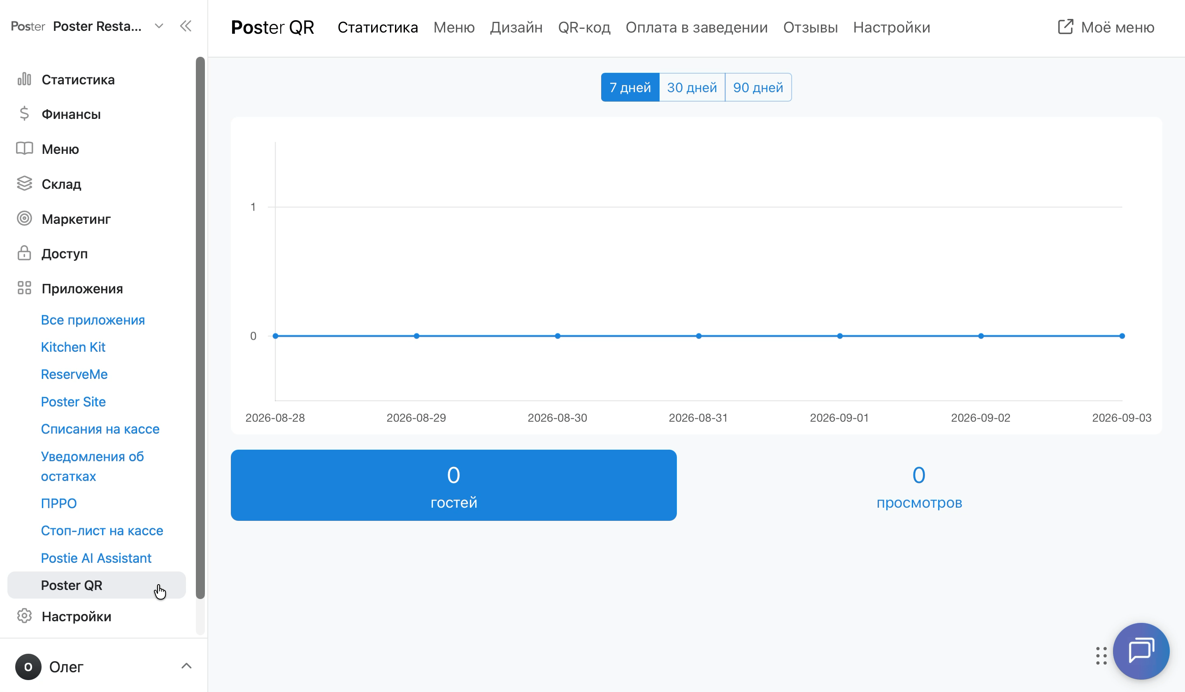The image size is (1185, 692).
Task: Switch to the QR-код tab
Action: point(584,27)
